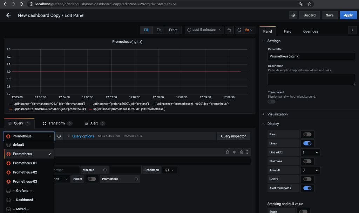Open the Last 5 minutes time range dropdown
Image resolution: width=359 pixels, height=213 pixels.
click(204, 30)
